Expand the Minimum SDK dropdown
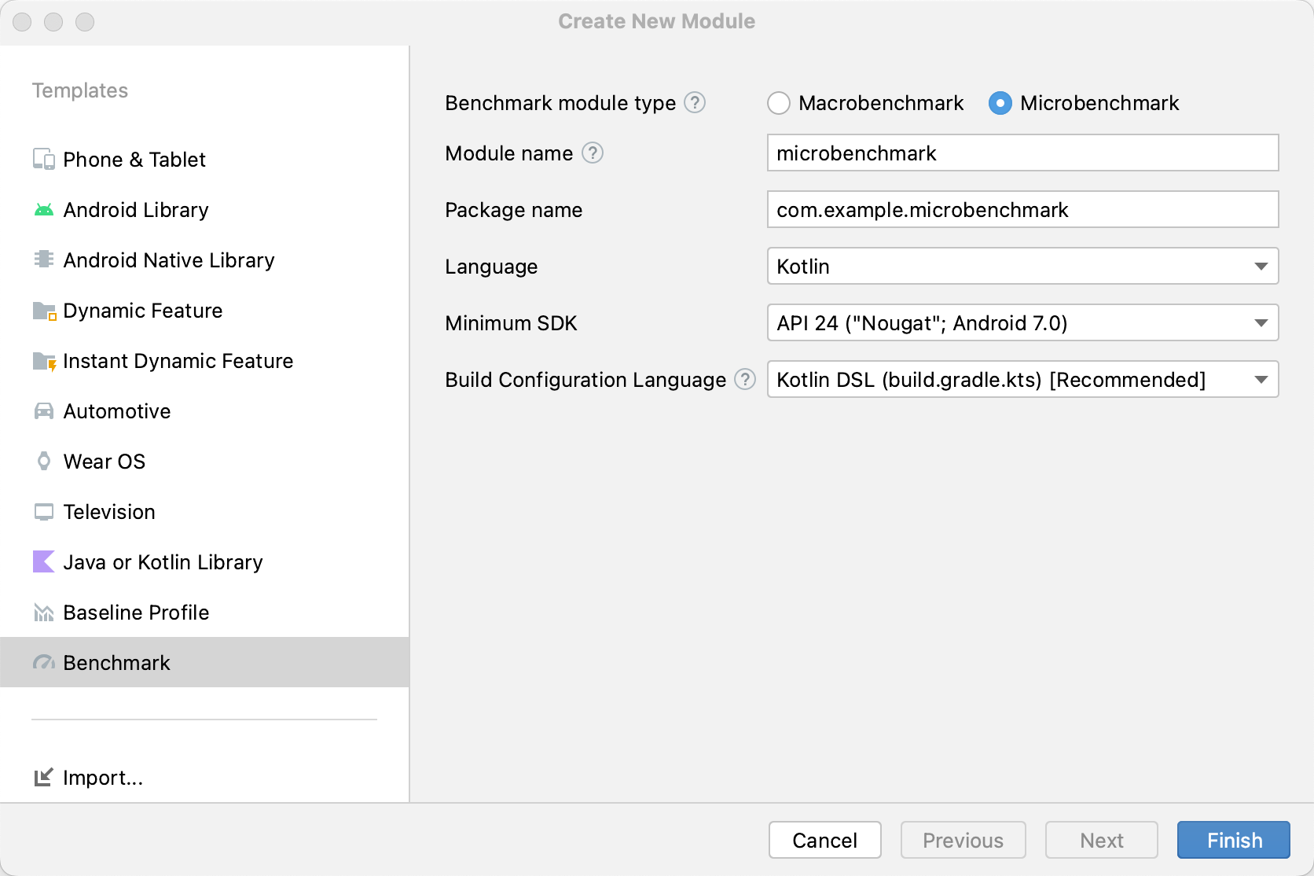Image resolution: width=1314 pixels, height=876 pixels. [1260, 322]
